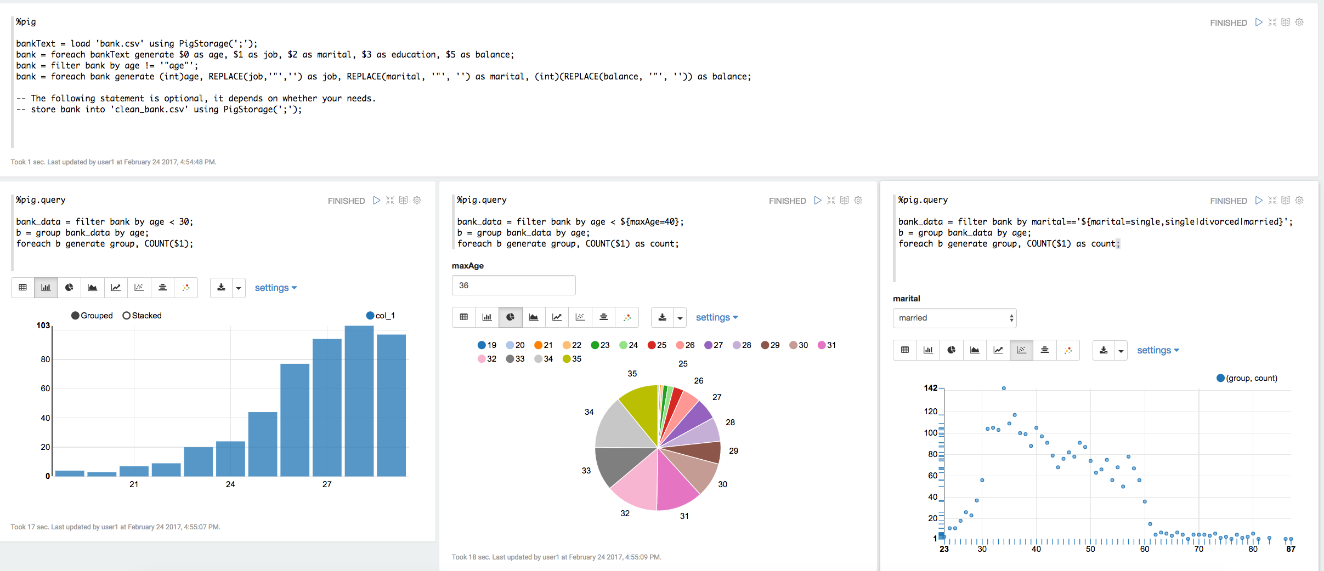This screenshot has height=571, width=1324.
Task: Switch first chart to pie chart view
Action: 69,288
